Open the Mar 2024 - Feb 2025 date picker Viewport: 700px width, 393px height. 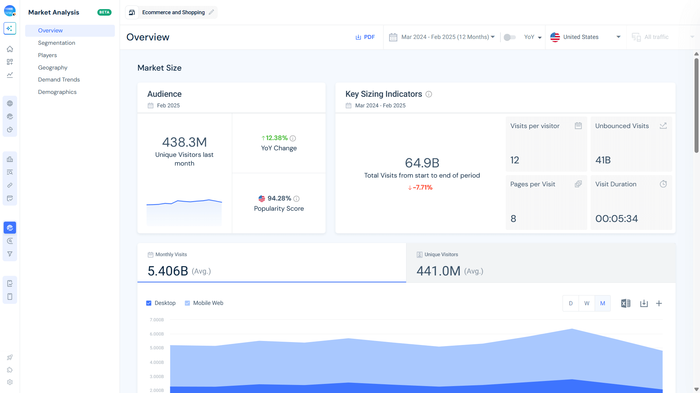pyautogui.click(x=447, y=37)
